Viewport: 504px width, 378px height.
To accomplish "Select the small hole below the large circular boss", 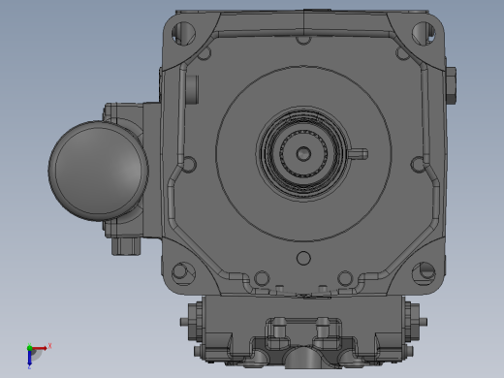I will tap(303, 258).
